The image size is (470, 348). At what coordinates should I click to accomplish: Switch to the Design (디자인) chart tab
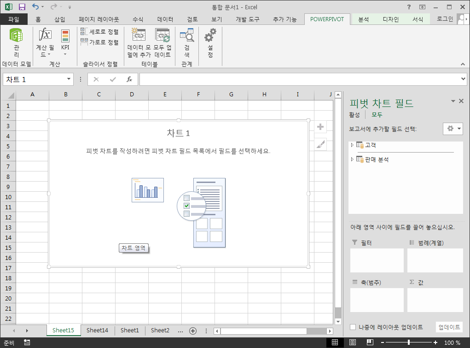[x=390, y=19]
